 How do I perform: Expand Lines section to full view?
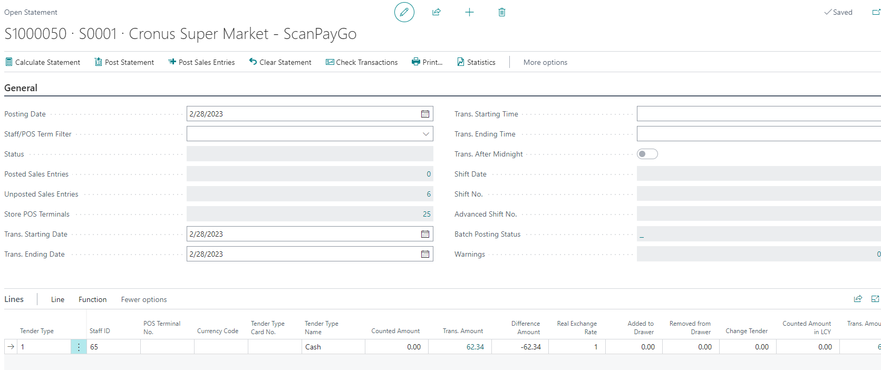click(875, 299)
